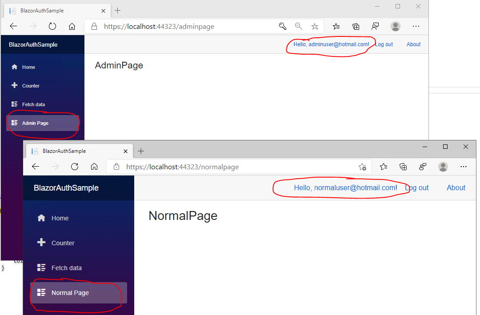Refresh the adminpage browser window
Viewport: 480px width, 315px height.
coord(52,26)
